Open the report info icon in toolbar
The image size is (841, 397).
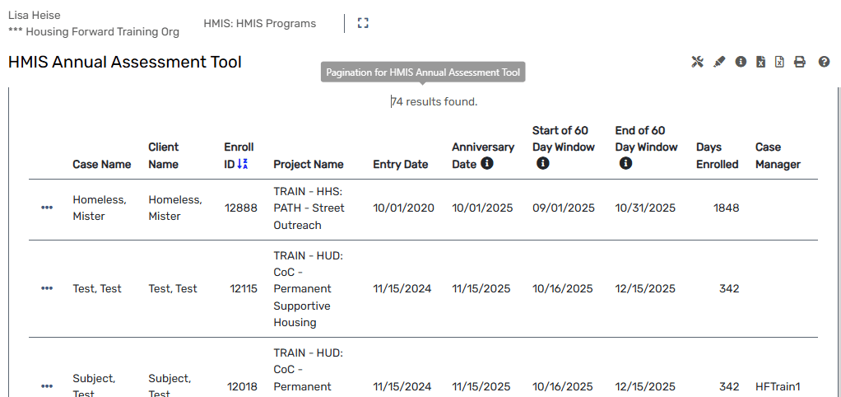741,62
